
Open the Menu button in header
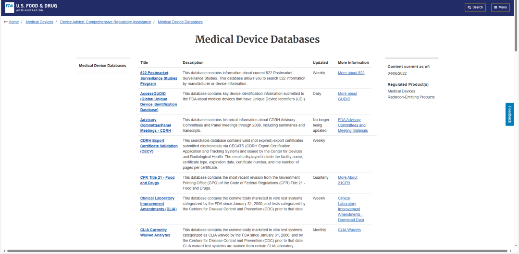pyautogui.click(x=500, y=7)
